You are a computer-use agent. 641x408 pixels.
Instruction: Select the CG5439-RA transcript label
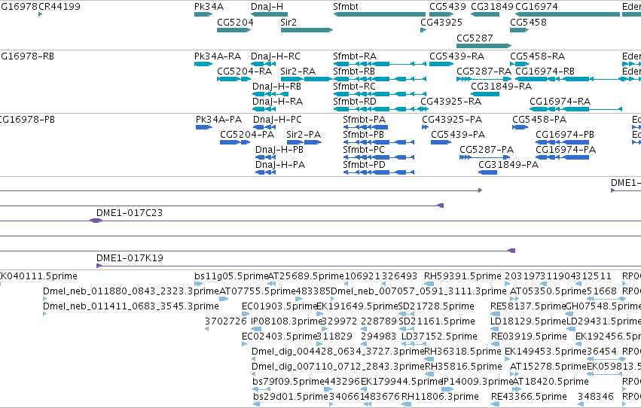[456, 56]
